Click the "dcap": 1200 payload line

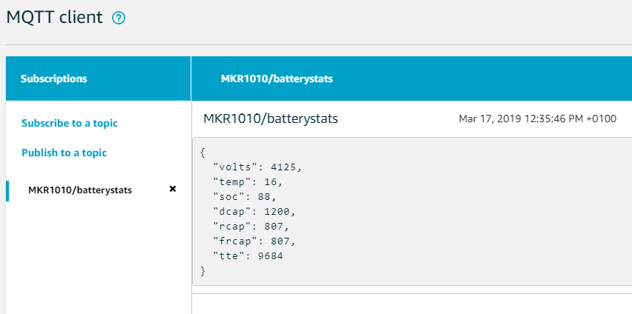254,211
